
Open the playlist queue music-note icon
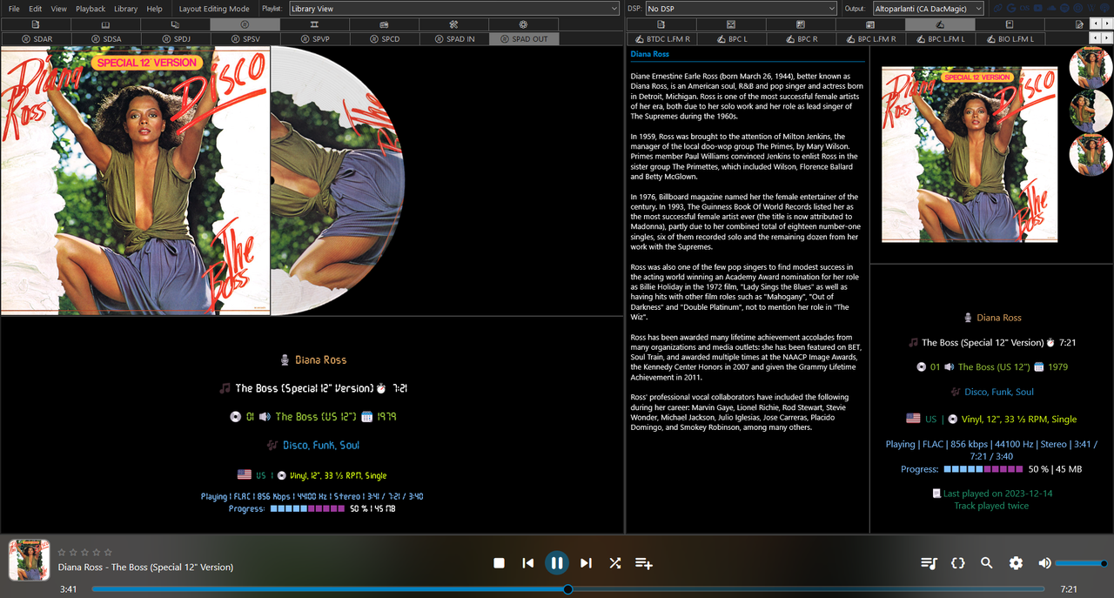point(929,563)
